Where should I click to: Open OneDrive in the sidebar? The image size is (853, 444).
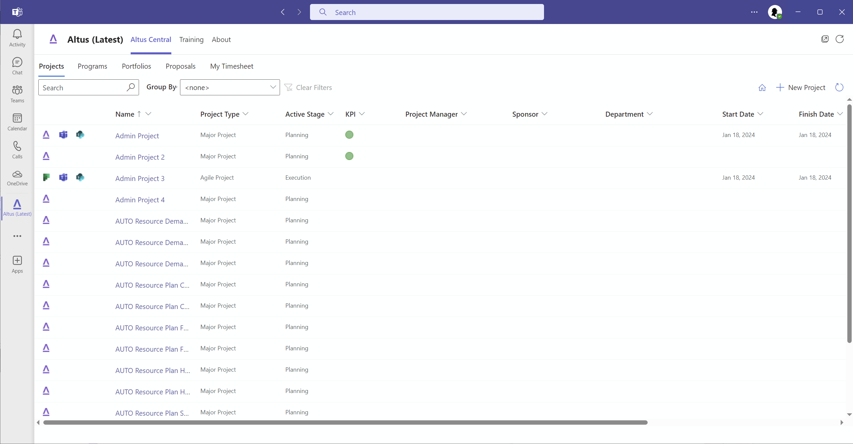coord(17,178)
